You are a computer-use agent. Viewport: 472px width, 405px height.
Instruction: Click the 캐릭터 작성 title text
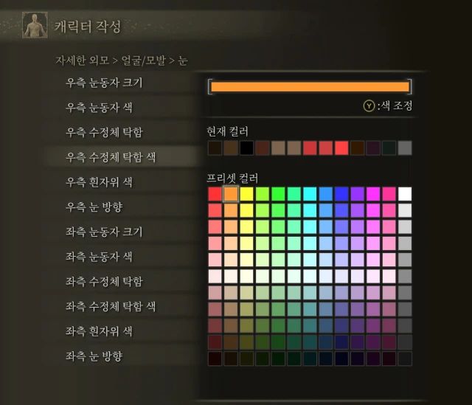(88, 27)
